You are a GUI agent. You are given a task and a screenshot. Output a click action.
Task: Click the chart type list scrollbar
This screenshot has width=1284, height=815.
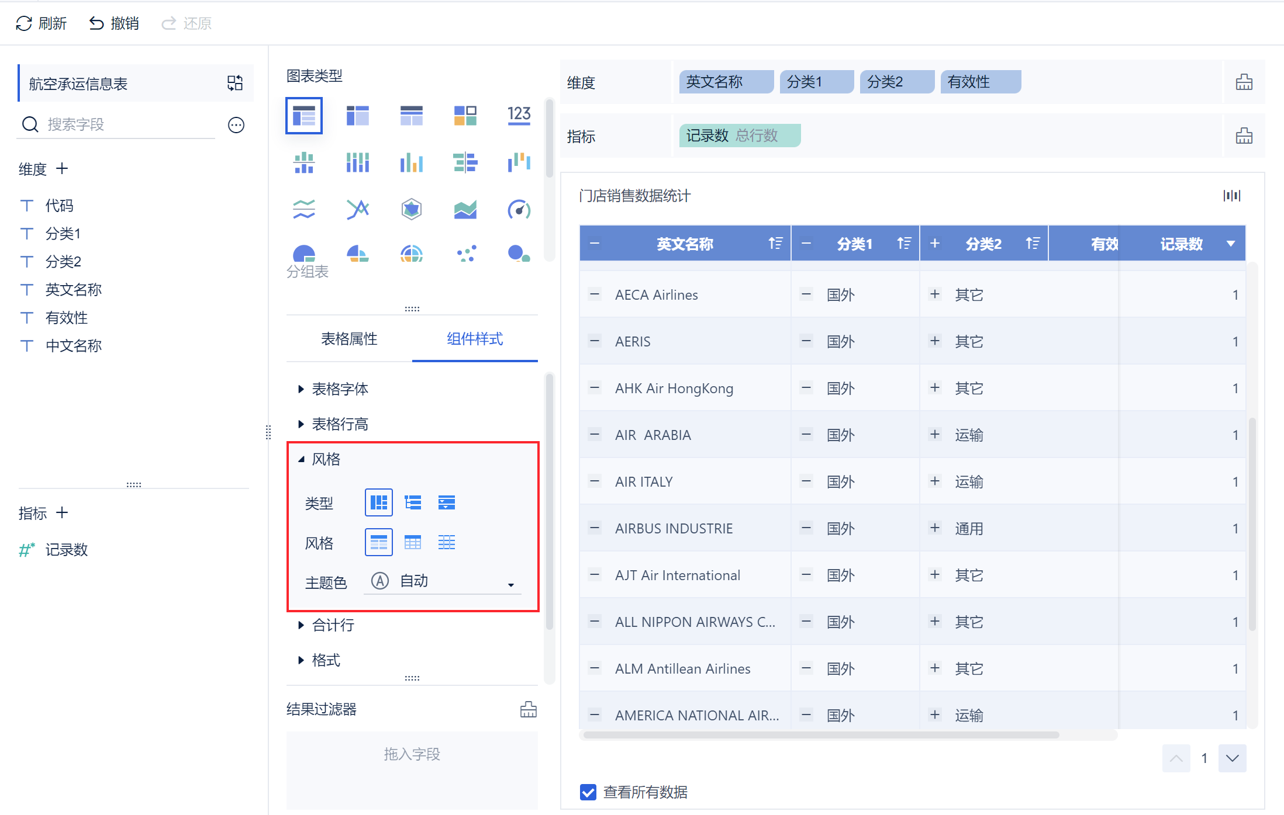click(549, 138)
